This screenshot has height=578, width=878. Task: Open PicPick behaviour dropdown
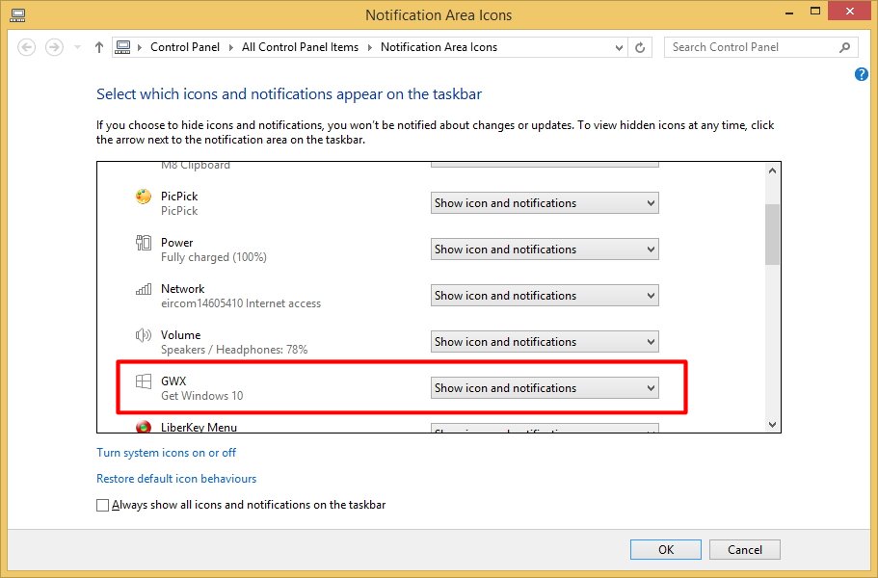[x=545, y=203]
